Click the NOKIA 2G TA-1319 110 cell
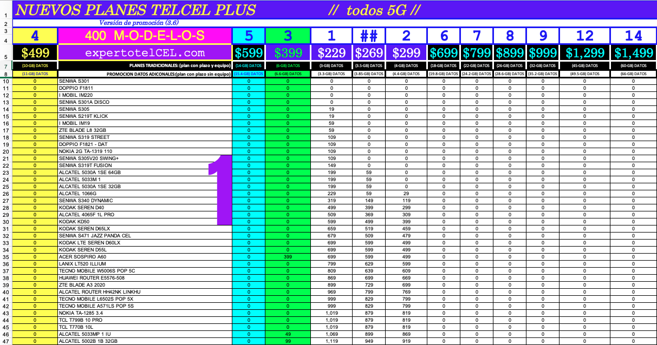 pyautogui.click(x=145, y=151)
